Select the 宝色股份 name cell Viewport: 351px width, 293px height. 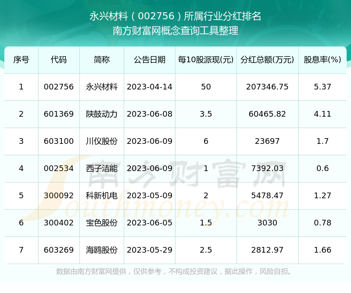(x=102, y=223)
